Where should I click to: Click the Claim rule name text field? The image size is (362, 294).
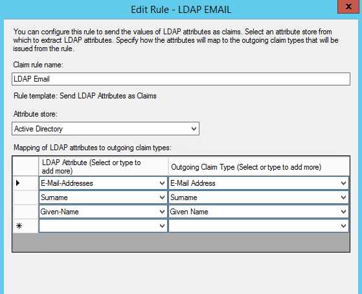click(x=181, y=79)
